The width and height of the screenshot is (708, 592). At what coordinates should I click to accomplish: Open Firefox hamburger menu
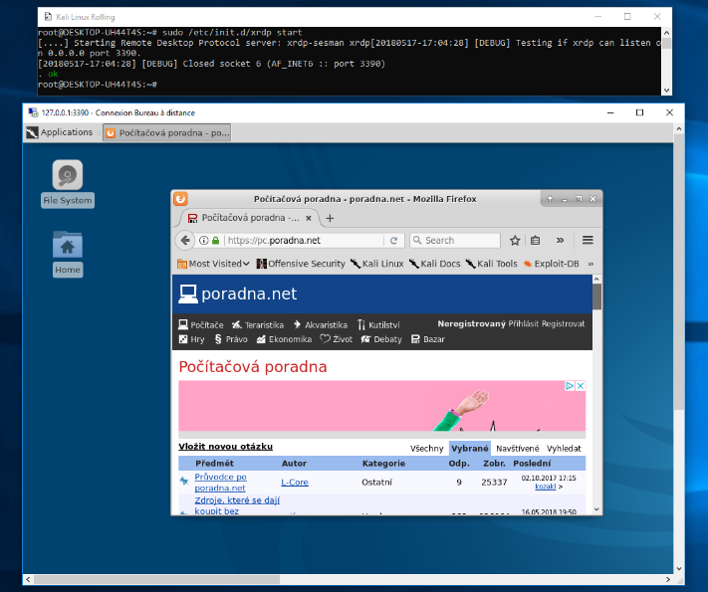click(588, 240)
